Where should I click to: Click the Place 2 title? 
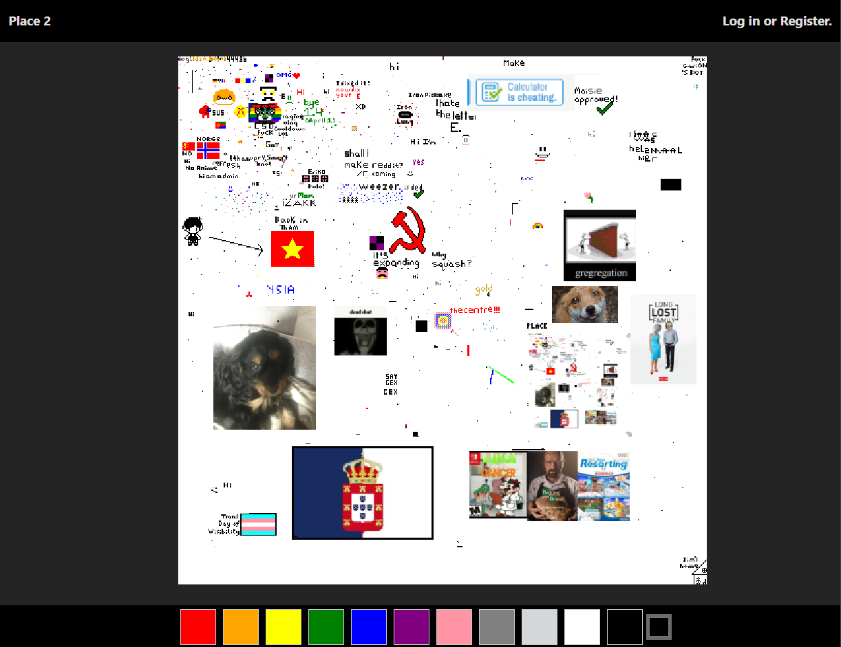pos(30,21)
